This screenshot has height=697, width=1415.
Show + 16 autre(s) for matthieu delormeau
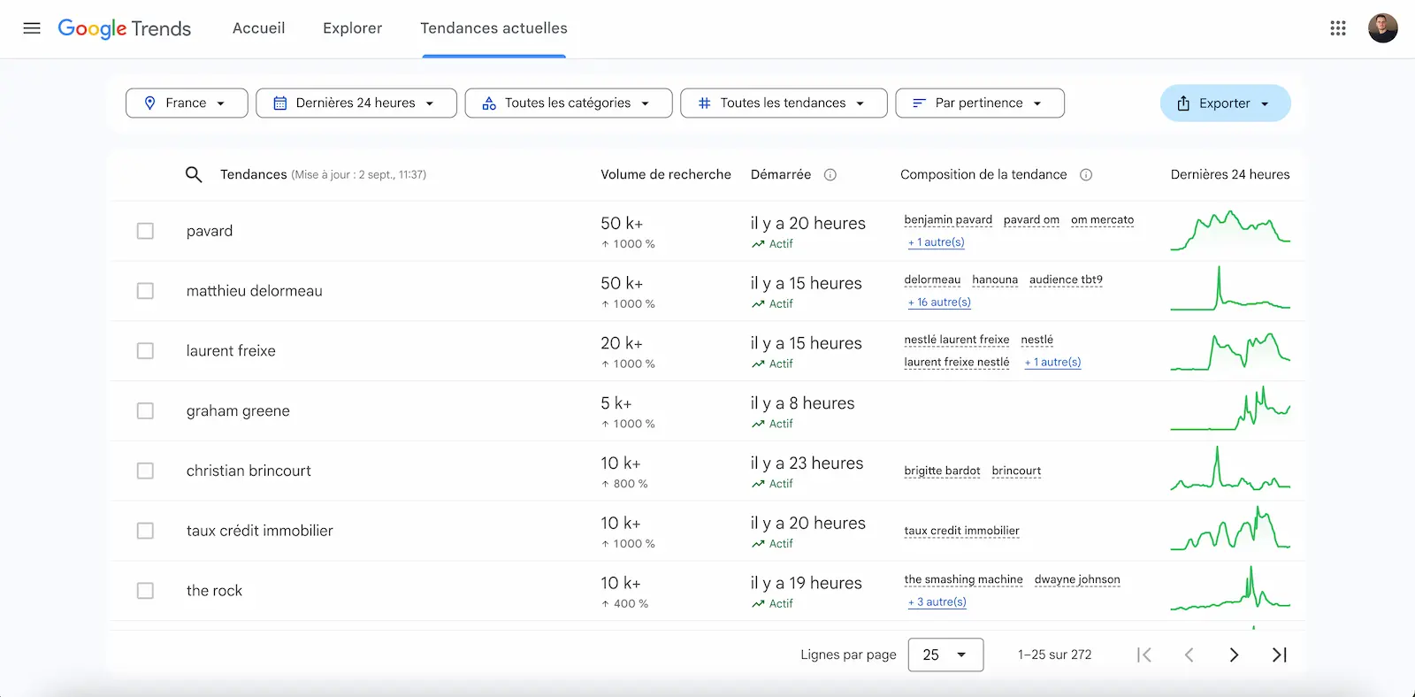pos(939,303)
